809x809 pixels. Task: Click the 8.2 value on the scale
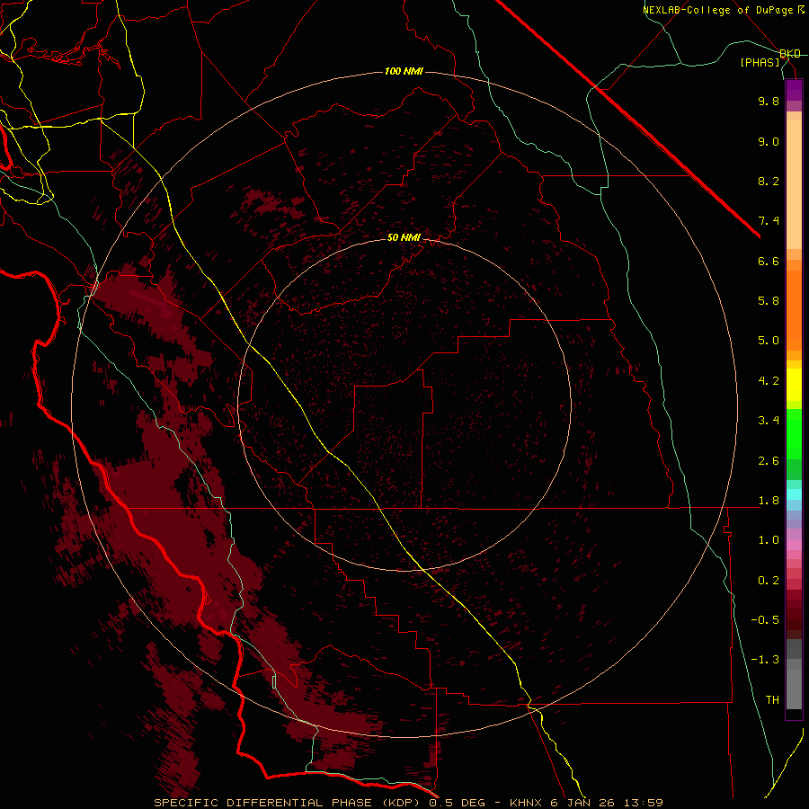pyautogui.click(x=769, y=181)
